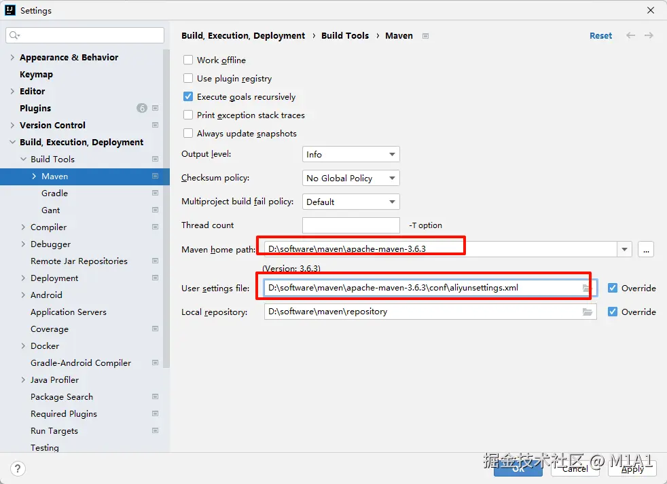
Task: Click project icon on the Gradle row
Action: [156, 193]
